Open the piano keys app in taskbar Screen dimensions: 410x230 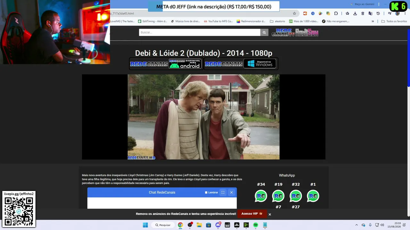227,225
